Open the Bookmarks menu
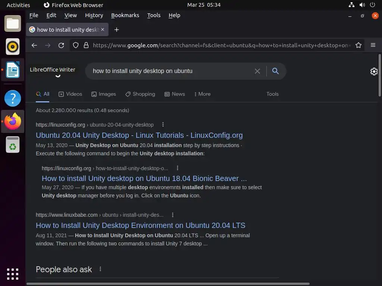Viewport: 382px width, 286px height. [x=125, y=15]
